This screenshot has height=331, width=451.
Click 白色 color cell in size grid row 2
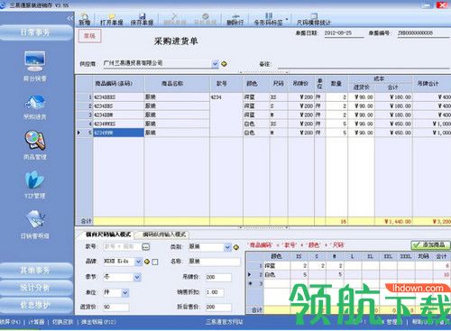(277, 274)
